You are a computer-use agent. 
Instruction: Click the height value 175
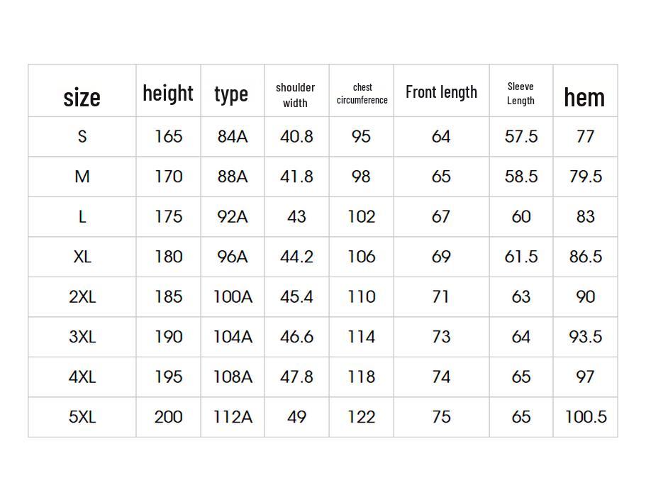click(168, 216)
